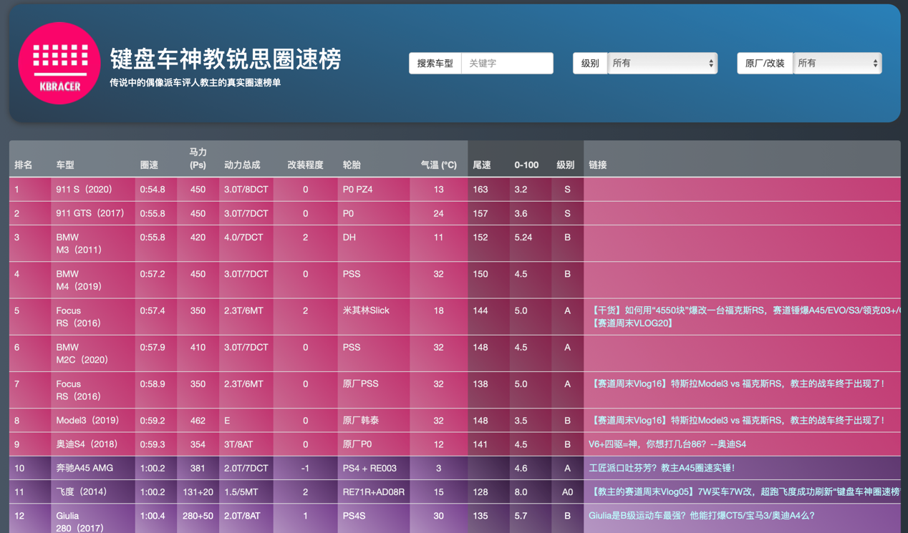Image resolution: width=908 pixels, height=533 pixels.
Task: Open the 原厂/改装 dropdown
Action: coord(837,63)
